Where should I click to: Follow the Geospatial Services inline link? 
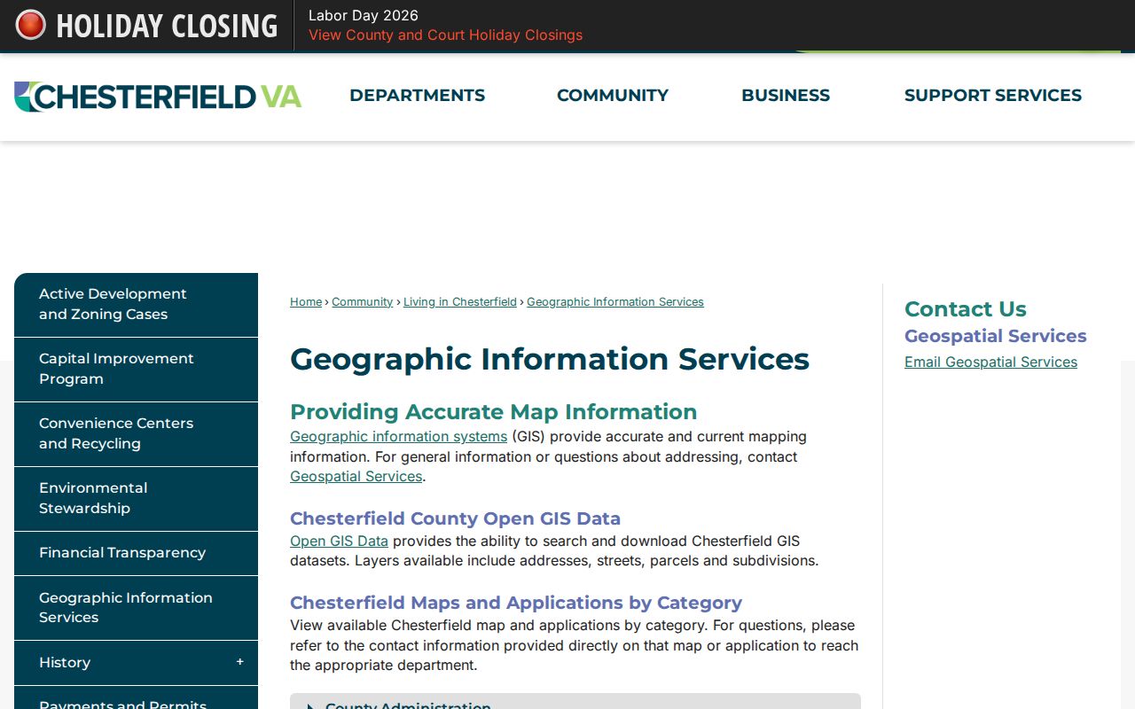click(356, 477)
